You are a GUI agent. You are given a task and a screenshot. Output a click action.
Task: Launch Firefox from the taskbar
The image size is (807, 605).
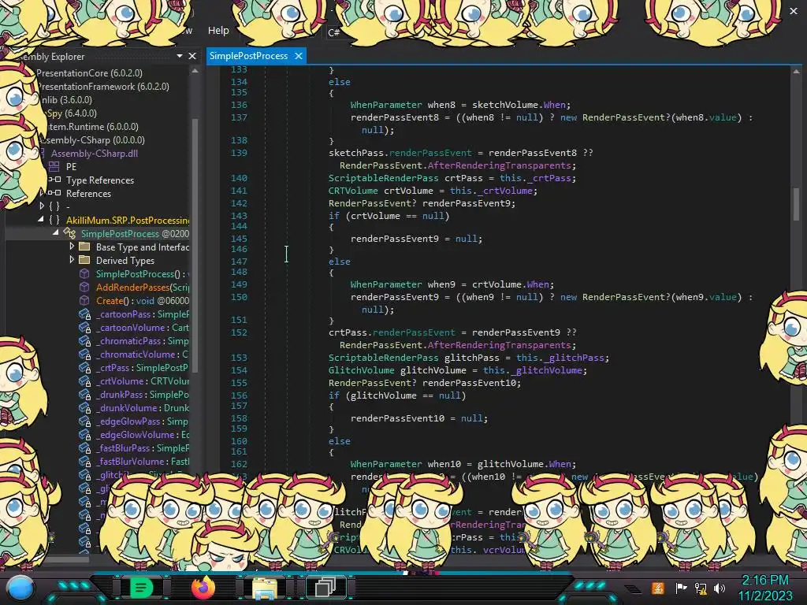(x=203, y=588)
